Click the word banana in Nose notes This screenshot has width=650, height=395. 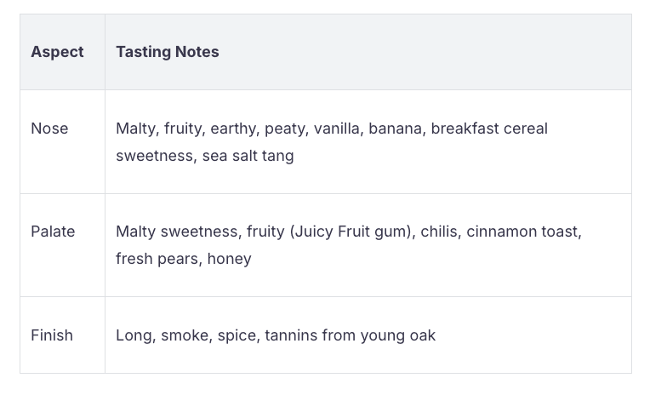[395, 129]
